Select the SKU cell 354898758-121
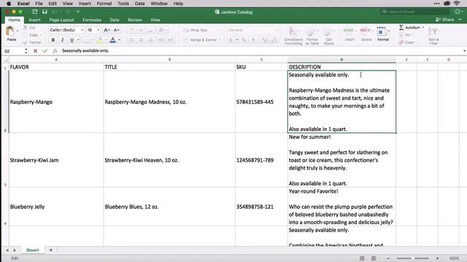Viewport: 467px width, 262px height. pyautogui.click(x=261, y=207)
